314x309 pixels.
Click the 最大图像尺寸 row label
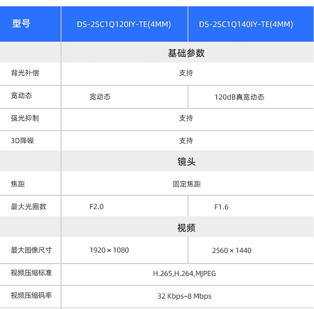tap(31, 250)
